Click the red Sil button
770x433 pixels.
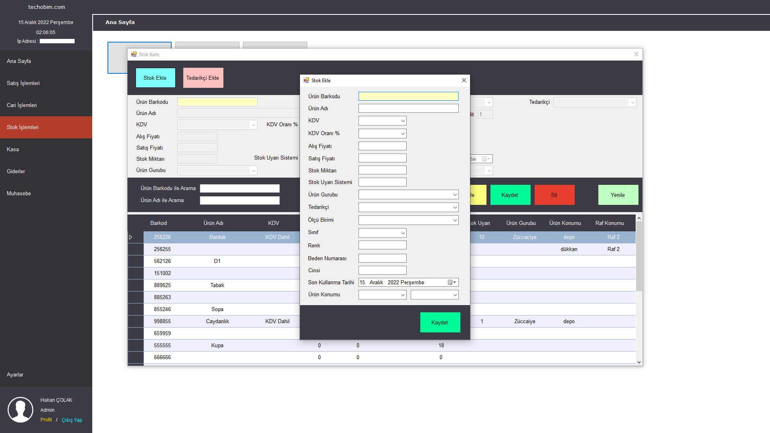point(554,195)
